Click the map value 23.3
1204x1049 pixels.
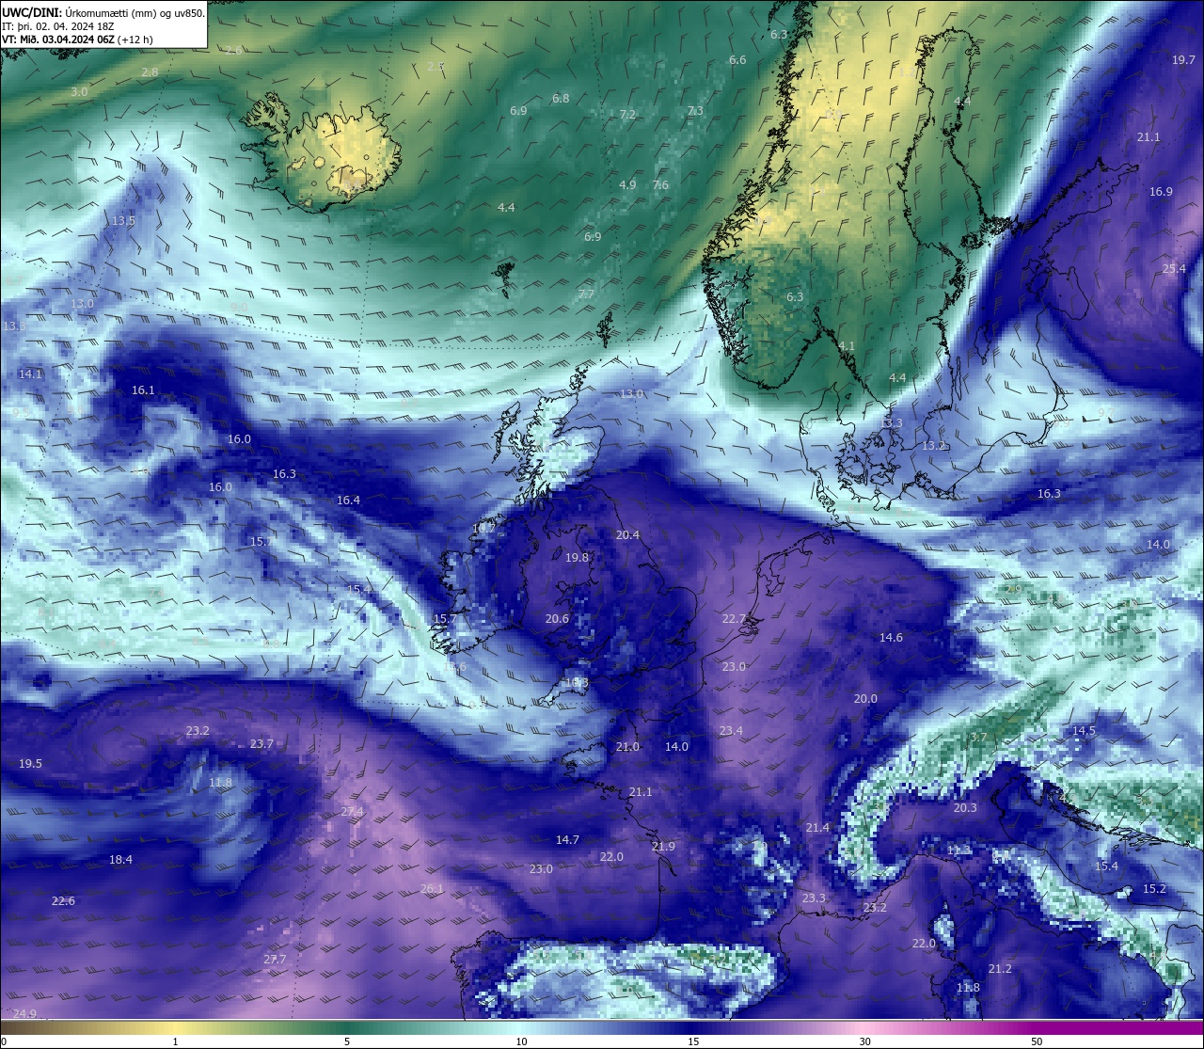click(x=814, y=898)
